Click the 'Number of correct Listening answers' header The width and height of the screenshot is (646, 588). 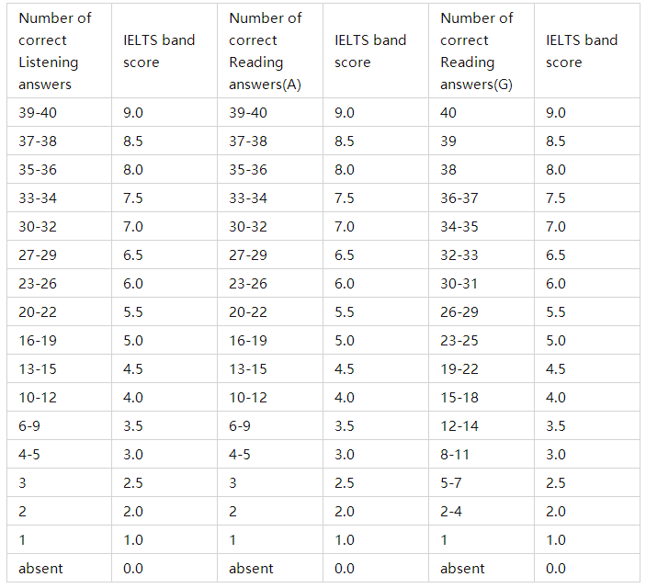click(x=60, y=51)
